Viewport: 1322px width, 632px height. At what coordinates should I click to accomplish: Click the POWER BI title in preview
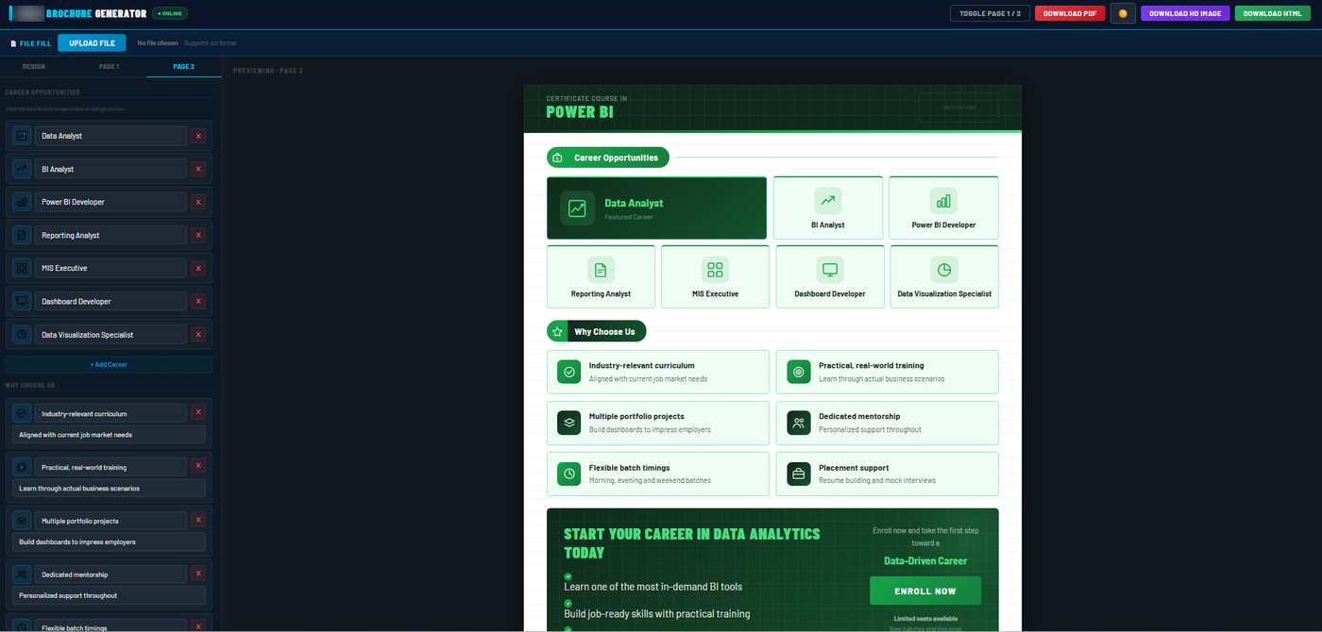click(x=578, y=112)
